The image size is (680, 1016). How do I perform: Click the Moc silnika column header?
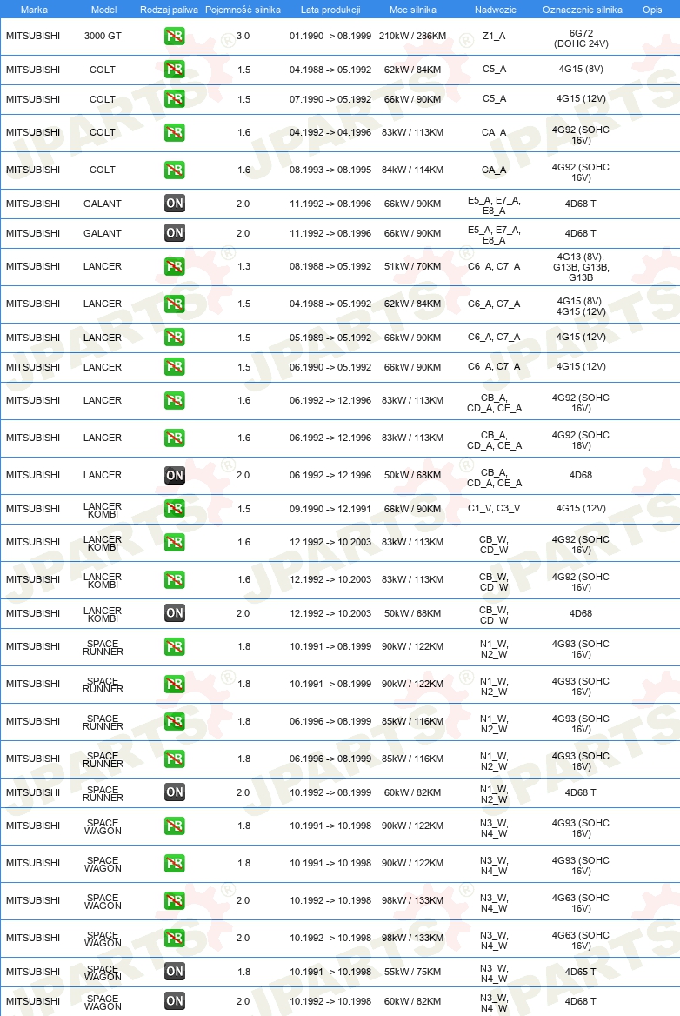412,10
